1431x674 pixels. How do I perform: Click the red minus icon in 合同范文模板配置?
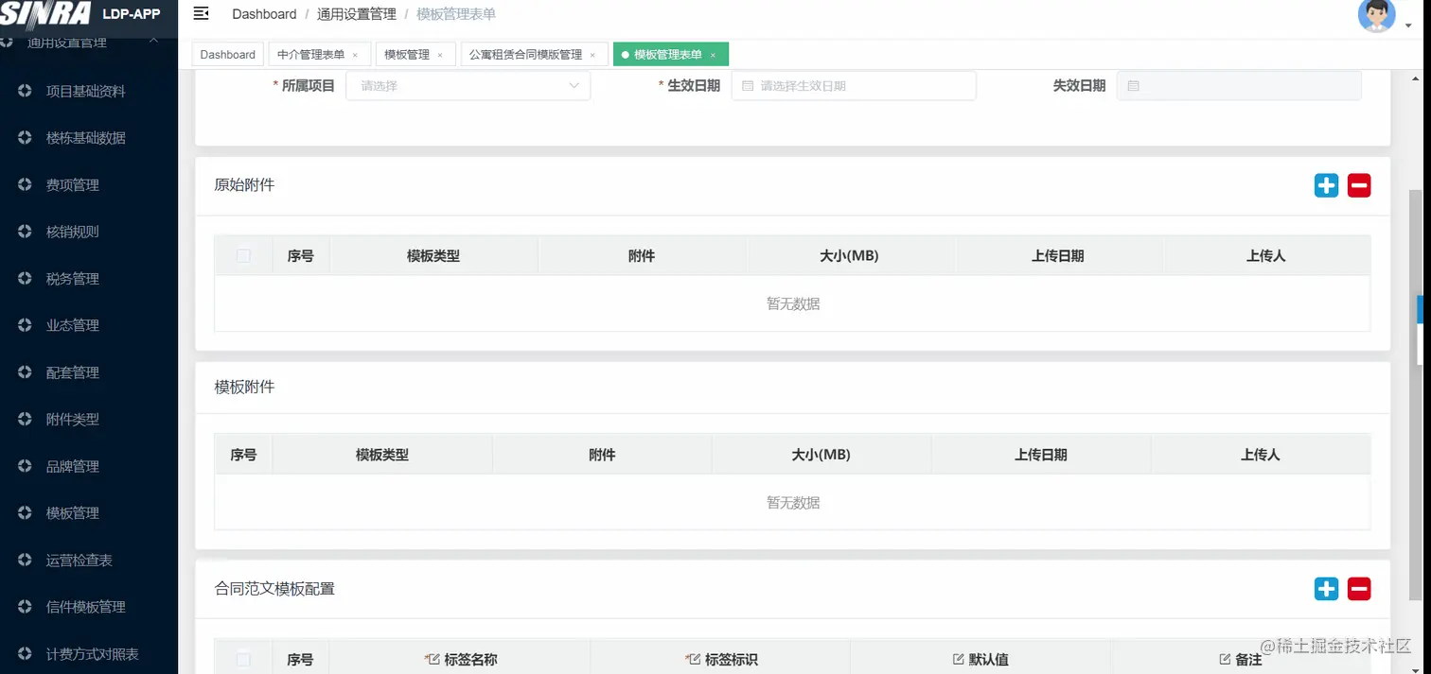1359,588
